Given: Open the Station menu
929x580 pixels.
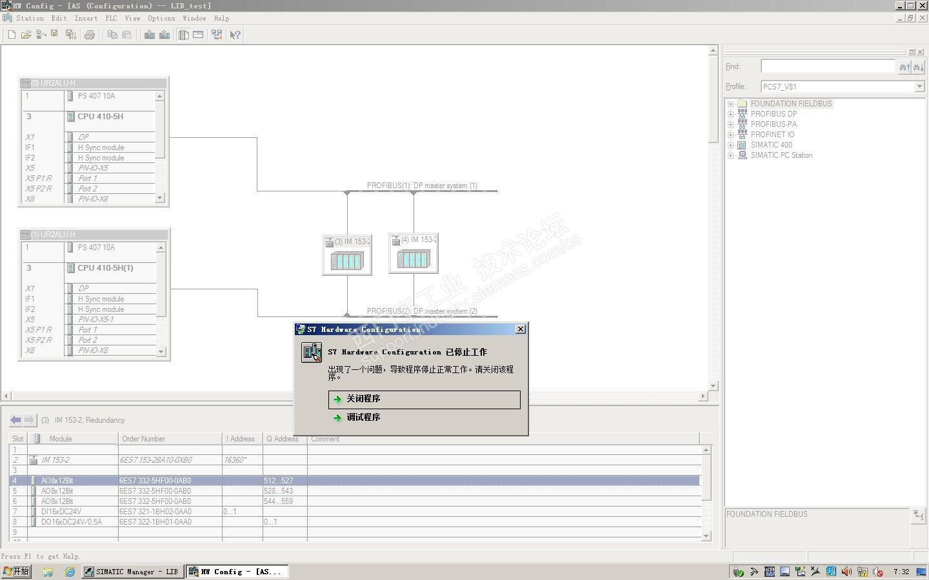Looking at the screenshot, I should pos(30,18).
